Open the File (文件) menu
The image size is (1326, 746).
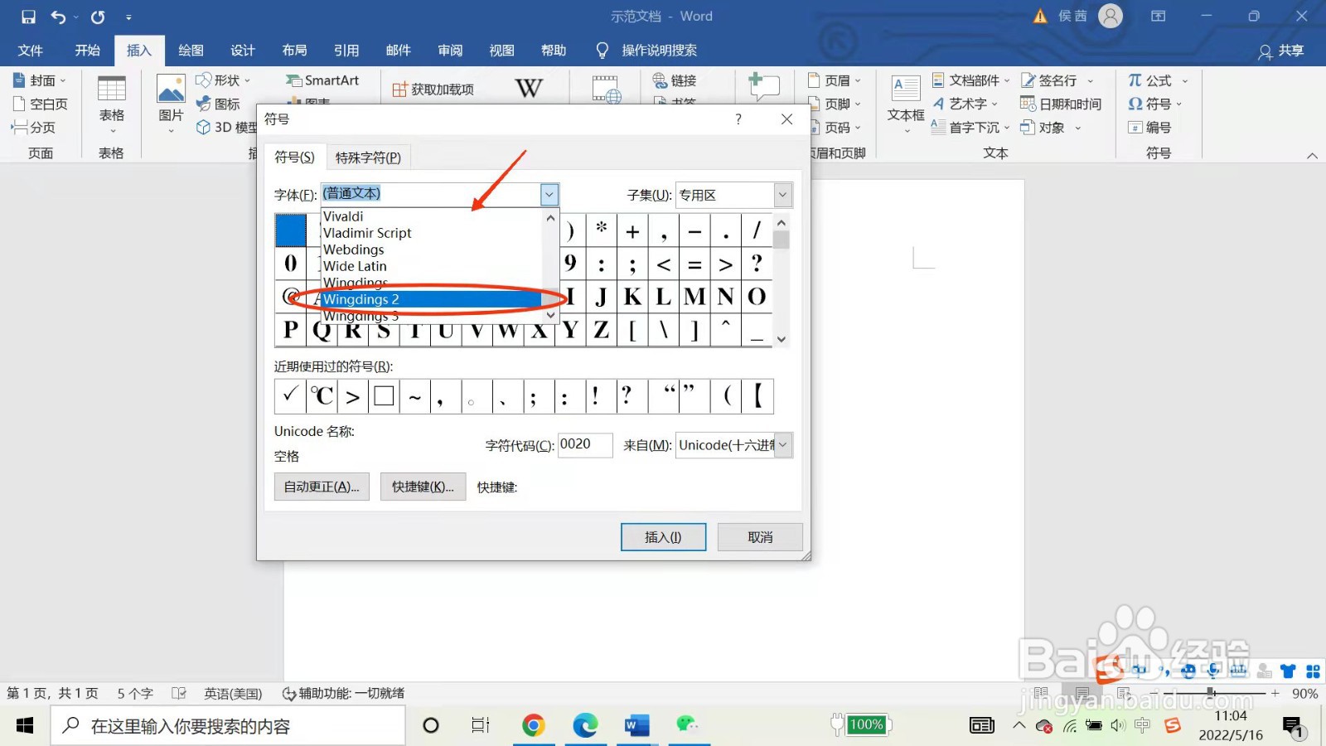pos(31,51)
